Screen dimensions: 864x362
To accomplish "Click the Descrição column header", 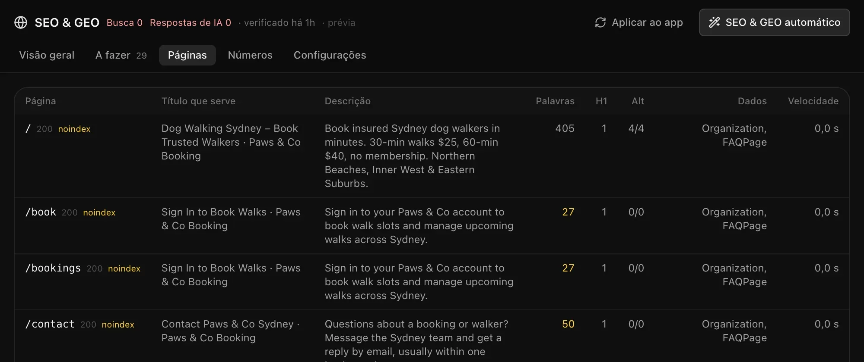I will pos(348,101).
